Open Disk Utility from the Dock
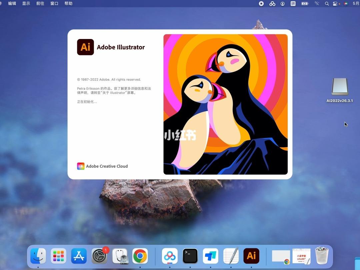 (120, 256)
